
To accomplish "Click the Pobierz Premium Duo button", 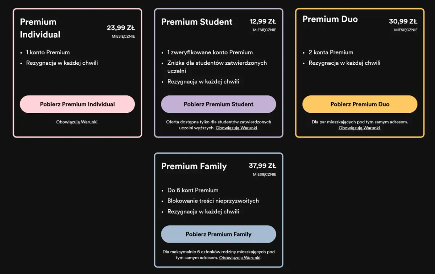I will [359, 104].
